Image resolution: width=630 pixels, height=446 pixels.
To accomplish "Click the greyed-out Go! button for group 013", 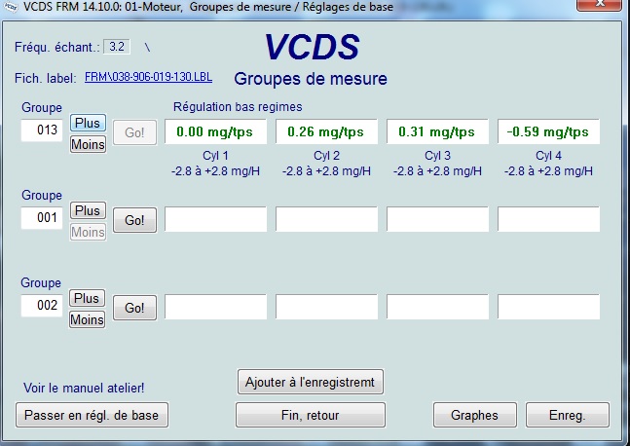I will click(134, 132).
